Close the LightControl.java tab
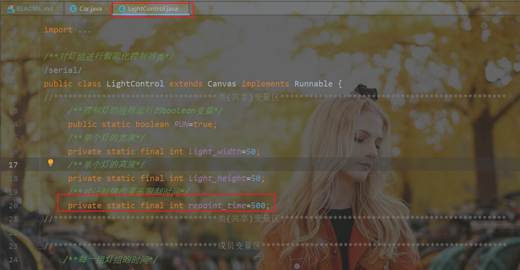 click(184, 8)
